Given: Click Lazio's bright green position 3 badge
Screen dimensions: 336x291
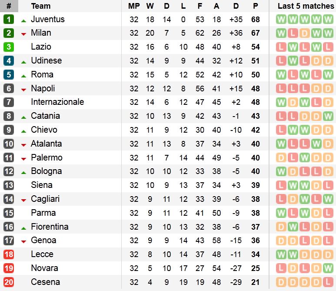Looking at the screenshot, I should coord(9,47).
